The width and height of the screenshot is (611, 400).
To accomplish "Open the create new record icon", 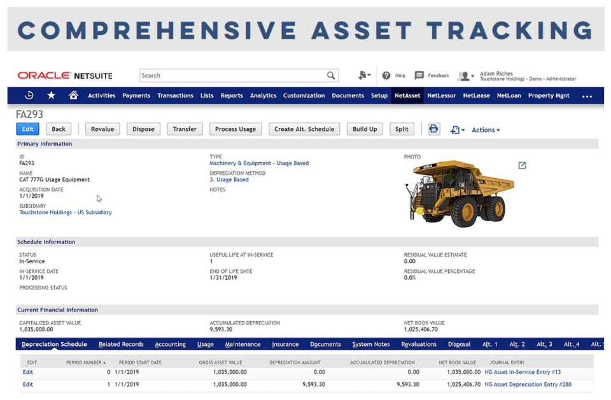I will click(x=364, y=75).
